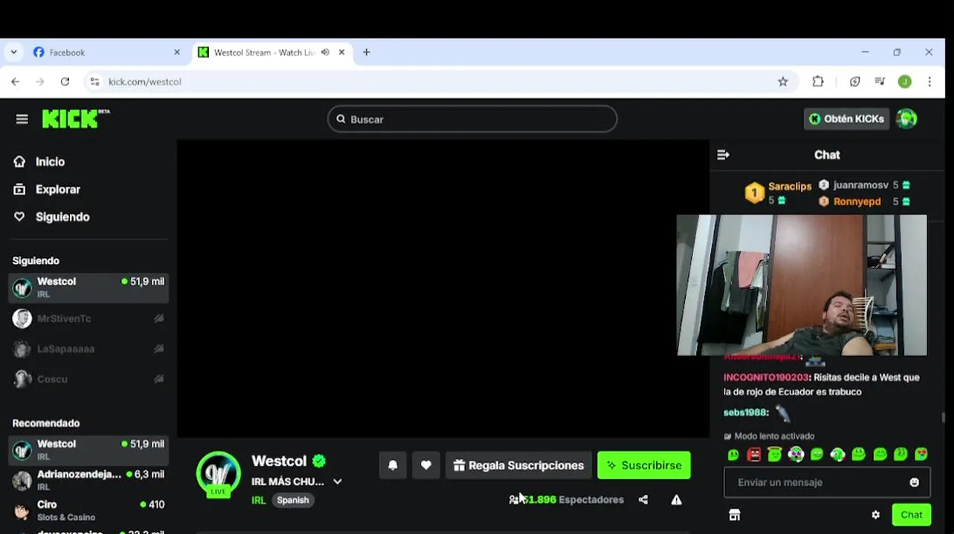The height and width of the screenshot is (534, 954).
Task: Open the offline MrStivenTc channel
Action: (88, 318)
